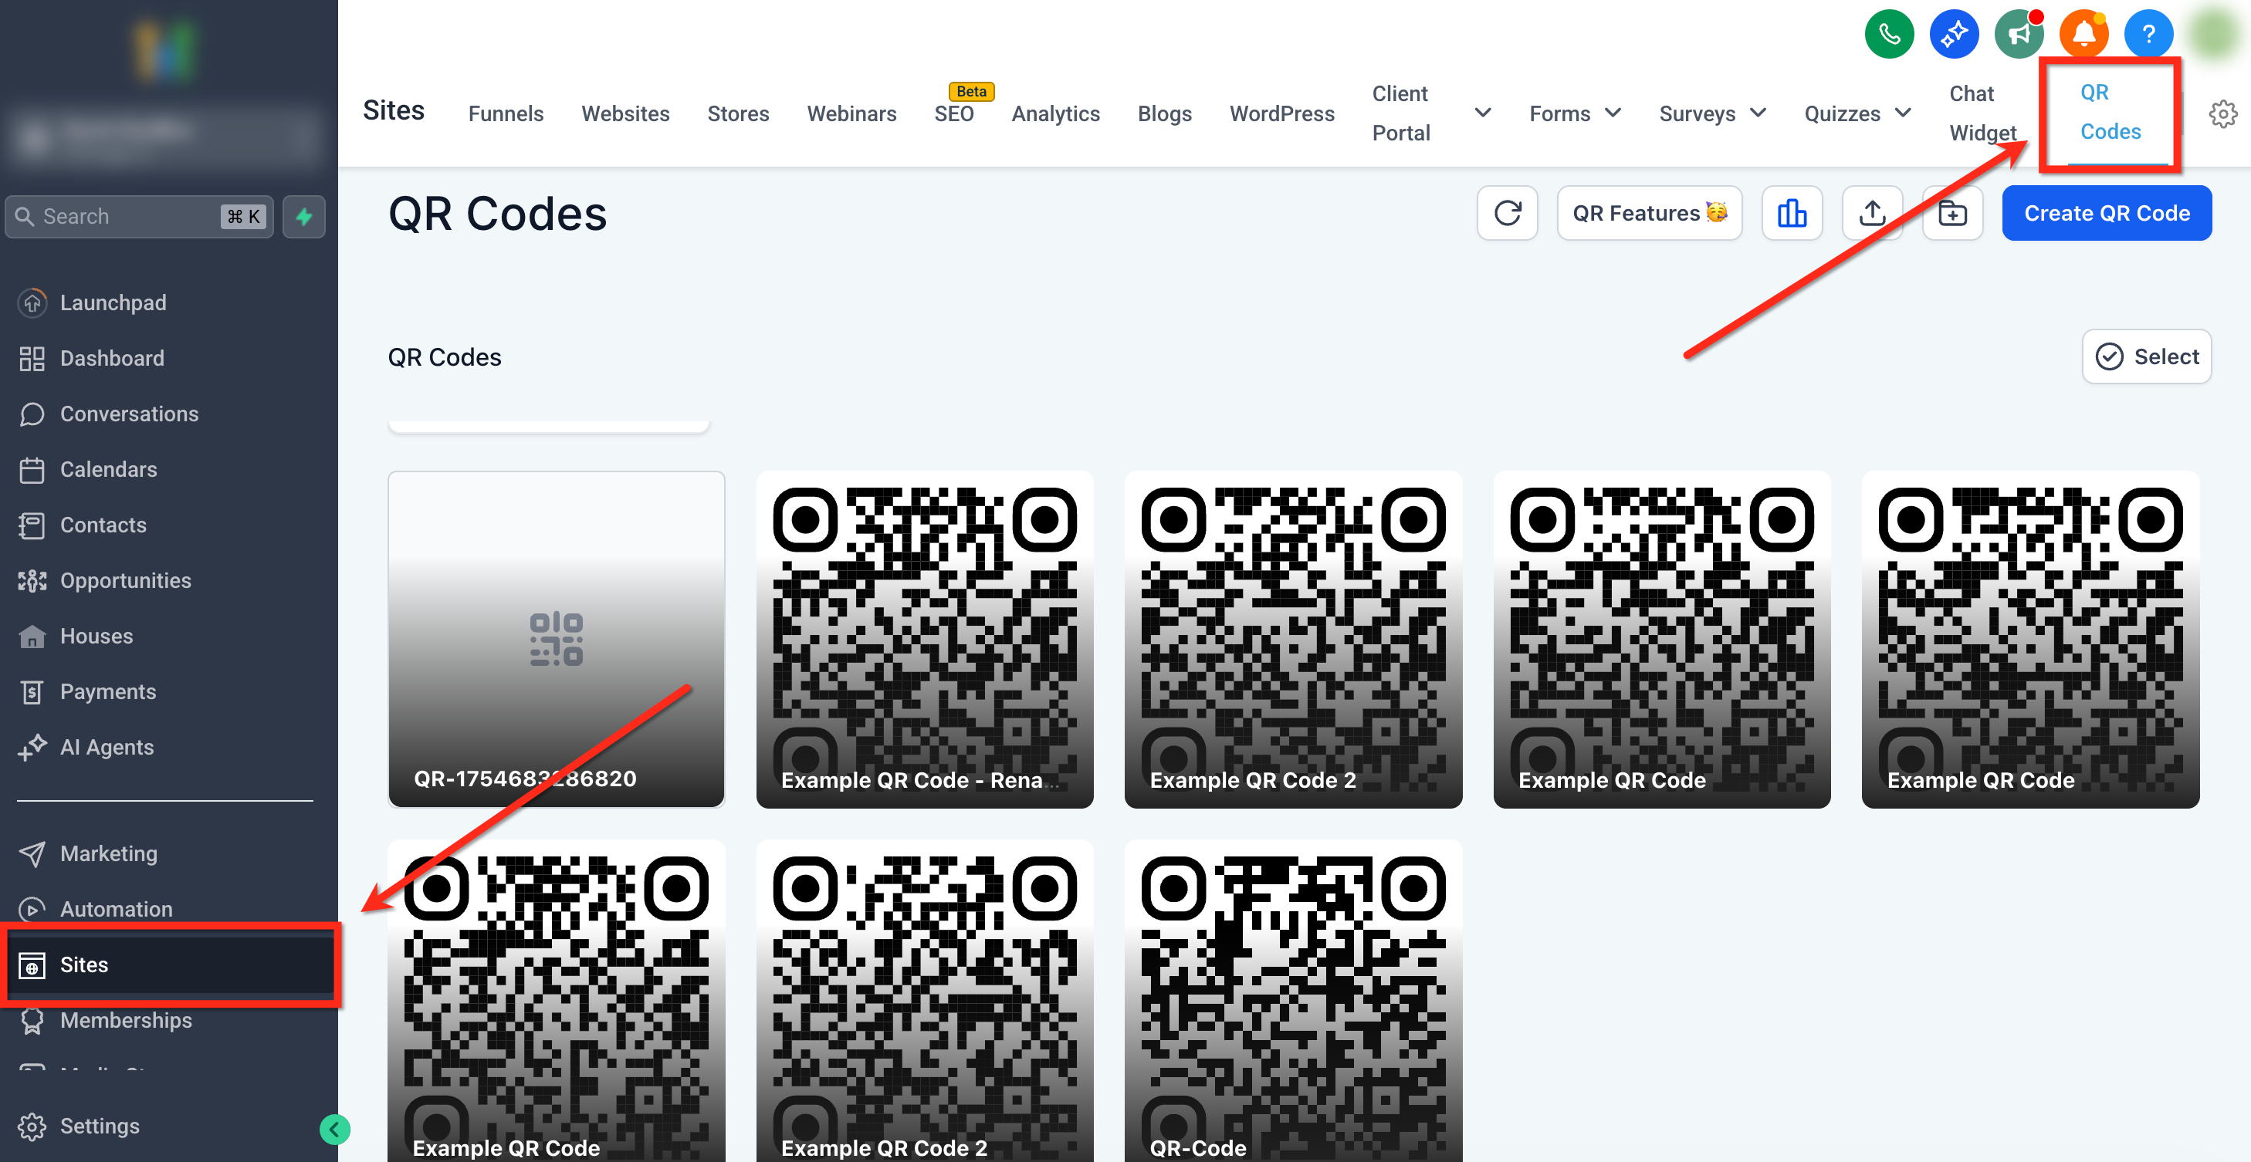Toggle the Select mode checkmark button
Screen dimensions: 2251x1162
click(x=2146, y=356)
